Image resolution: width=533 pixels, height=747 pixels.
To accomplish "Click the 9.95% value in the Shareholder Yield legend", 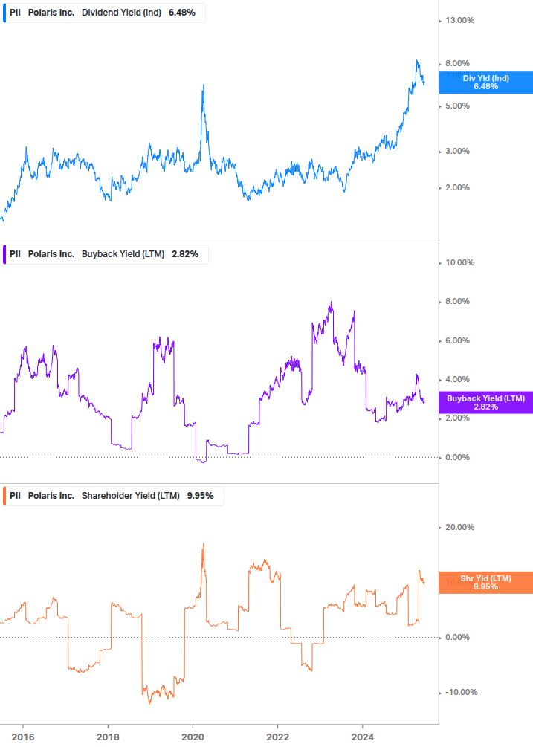I will click(x=201, y=496).
